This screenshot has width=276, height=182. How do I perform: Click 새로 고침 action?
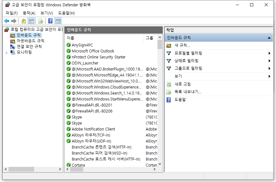coord(182,84)
